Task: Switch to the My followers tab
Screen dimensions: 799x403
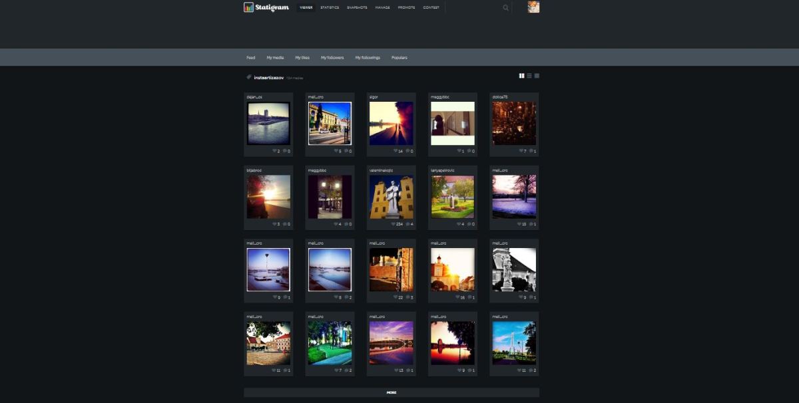Action: [332, 58]
